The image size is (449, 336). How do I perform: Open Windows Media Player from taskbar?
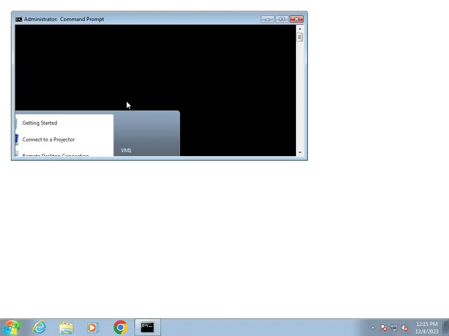point(93,327)
